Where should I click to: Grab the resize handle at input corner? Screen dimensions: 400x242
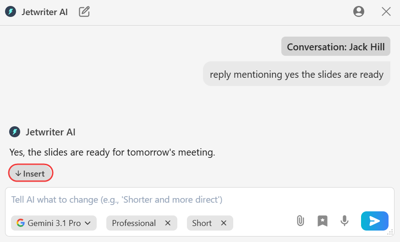[x=390, y=232]
